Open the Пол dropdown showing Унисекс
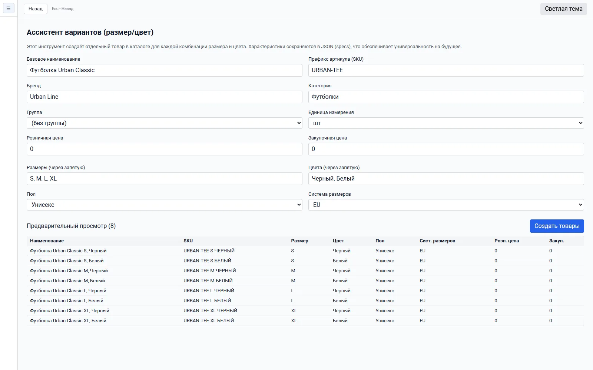The image size is (593, 370). click(165, 205)
